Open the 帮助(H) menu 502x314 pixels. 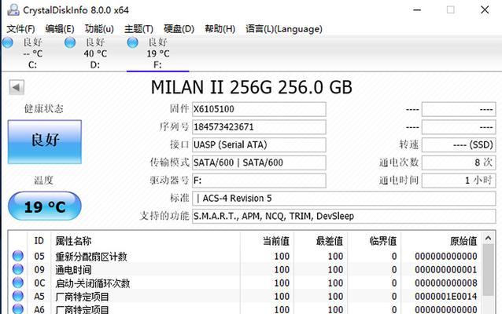pyautogui.click(x=220, y=29)
